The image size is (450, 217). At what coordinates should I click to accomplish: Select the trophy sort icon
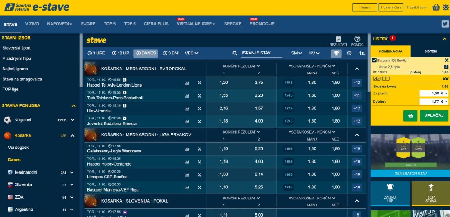click(336, 53)
